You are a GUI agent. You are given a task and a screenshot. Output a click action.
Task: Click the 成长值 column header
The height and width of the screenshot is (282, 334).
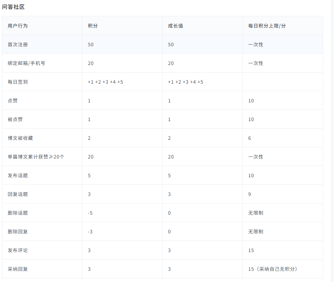[x=176, y=26]
